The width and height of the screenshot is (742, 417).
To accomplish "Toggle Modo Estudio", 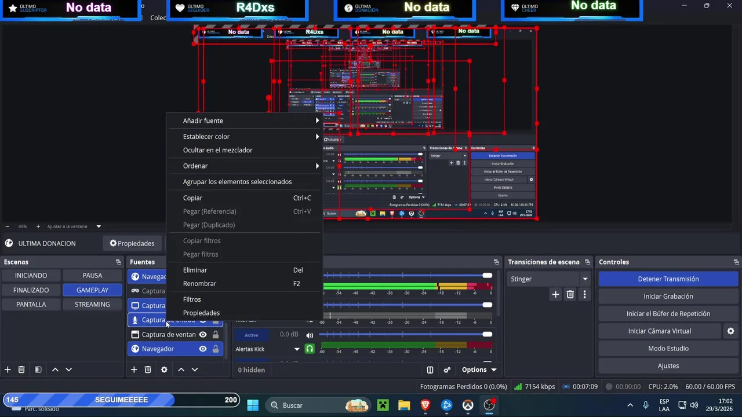I will pos(668,348).
